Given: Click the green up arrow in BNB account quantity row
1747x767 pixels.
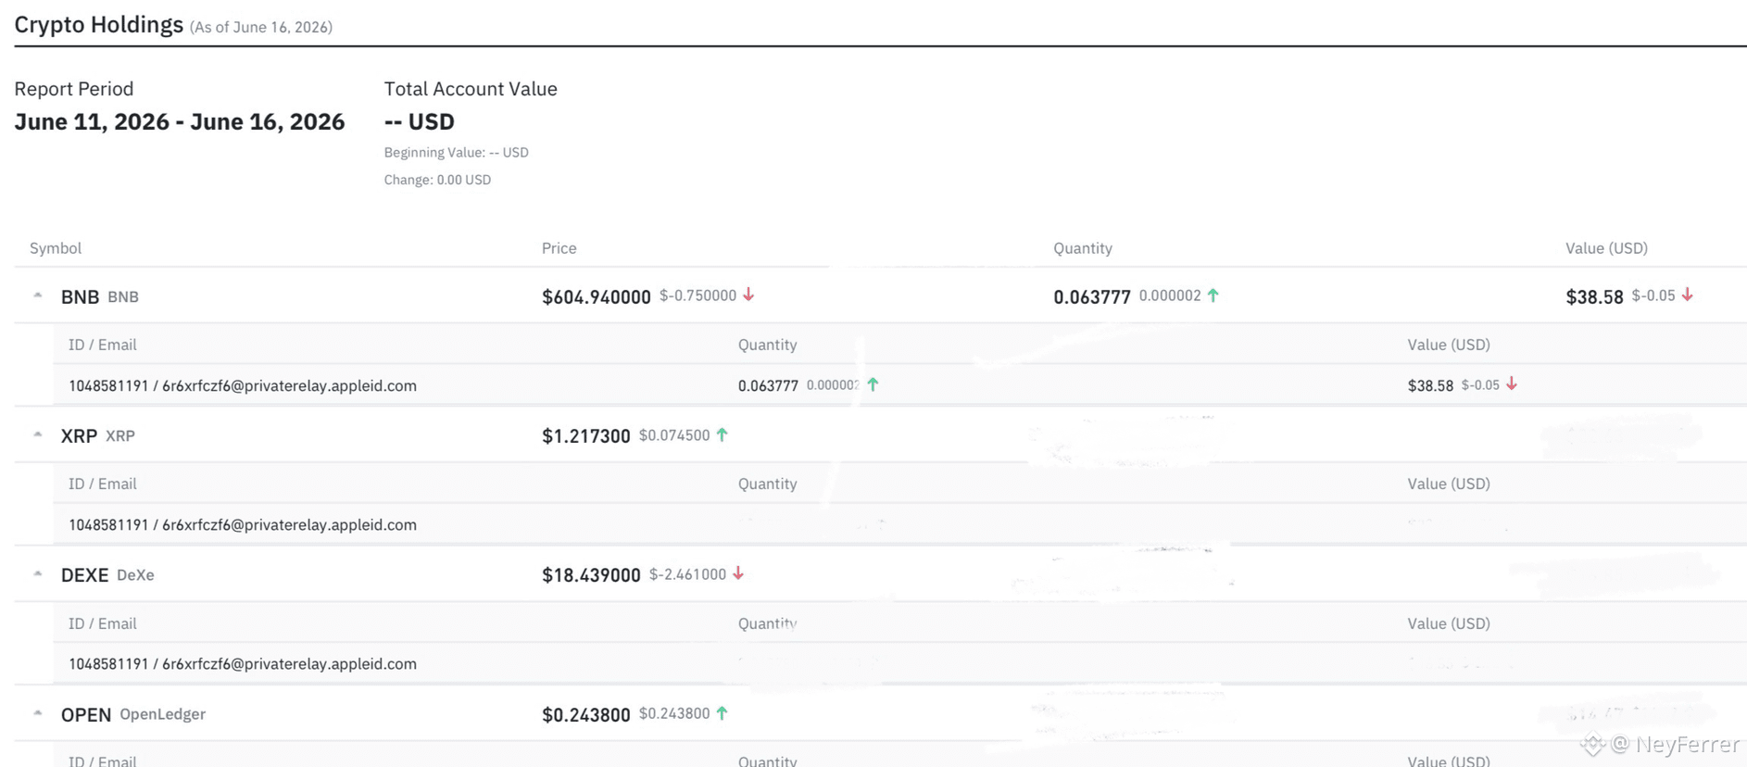Looking at the screenshot, I should coord(873,384).
